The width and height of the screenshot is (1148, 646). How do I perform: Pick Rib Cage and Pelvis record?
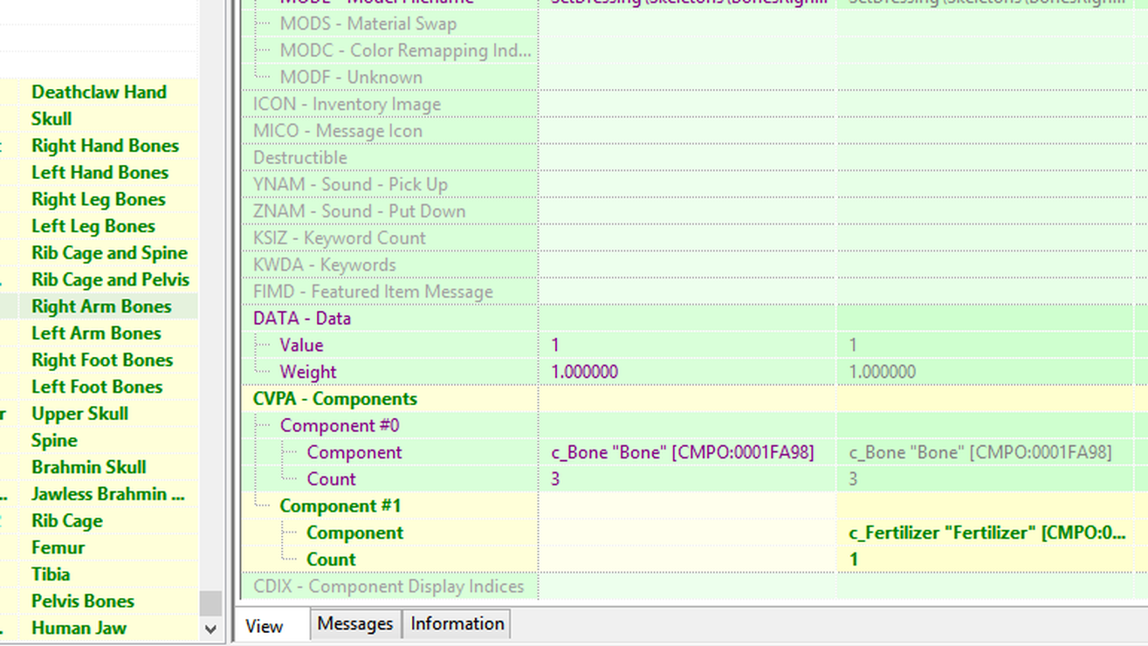point(110,279)
